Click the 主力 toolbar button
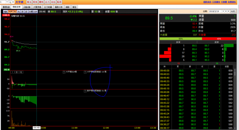 47,2
